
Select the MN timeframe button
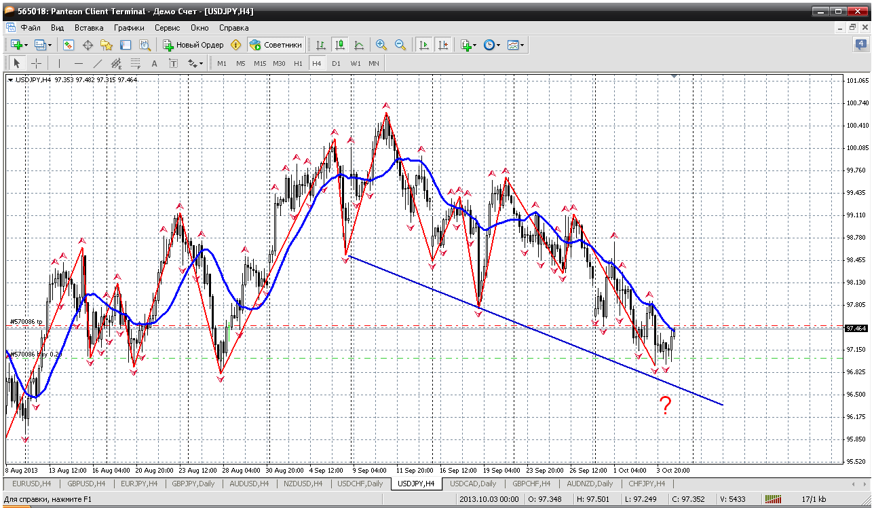374,63
